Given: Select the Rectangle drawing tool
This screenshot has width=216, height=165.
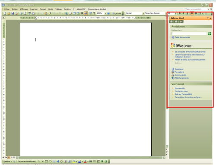Looking at the screenshot, I should click(x=46, y=162).
